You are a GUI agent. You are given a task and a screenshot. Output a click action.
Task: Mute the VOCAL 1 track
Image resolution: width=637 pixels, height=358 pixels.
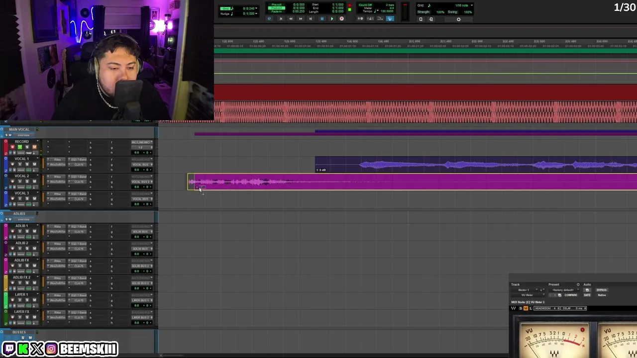(34, 164)
